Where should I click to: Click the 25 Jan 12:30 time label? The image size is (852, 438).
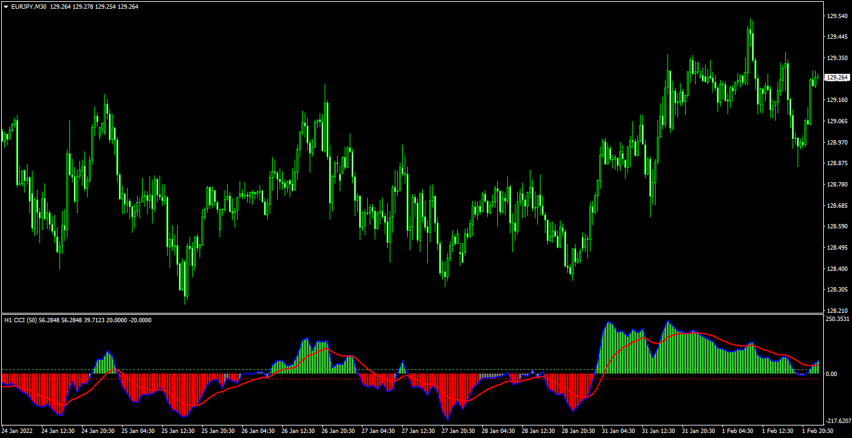pyautogui.click(x=178, y=431)
